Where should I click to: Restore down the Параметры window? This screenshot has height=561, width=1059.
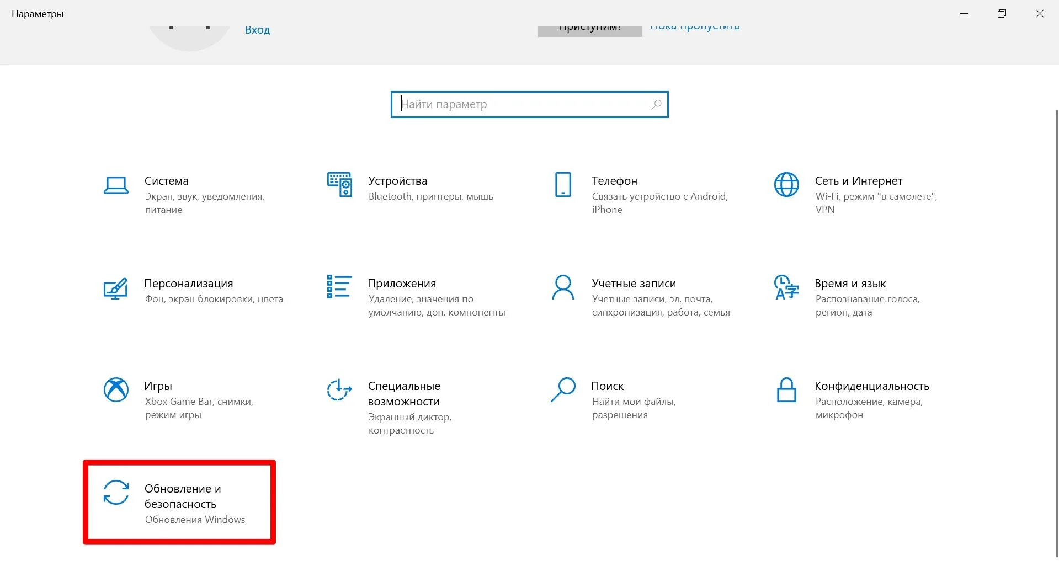point(1002,13)
